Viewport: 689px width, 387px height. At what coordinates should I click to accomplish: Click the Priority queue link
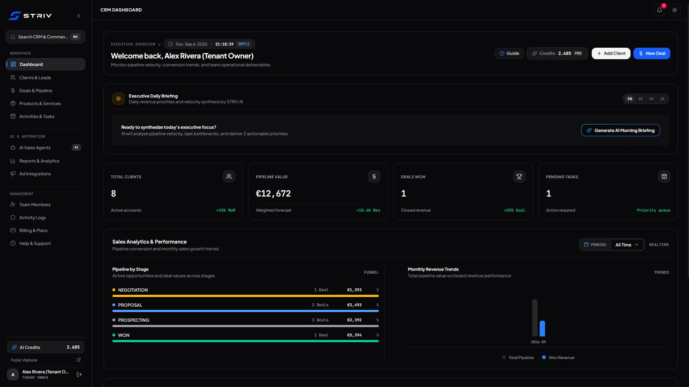tap(653, 211)
